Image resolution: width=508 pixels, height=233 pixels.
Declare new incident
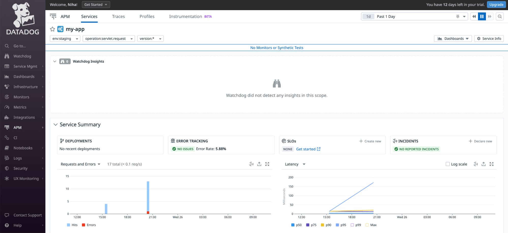tap(481, 141)
